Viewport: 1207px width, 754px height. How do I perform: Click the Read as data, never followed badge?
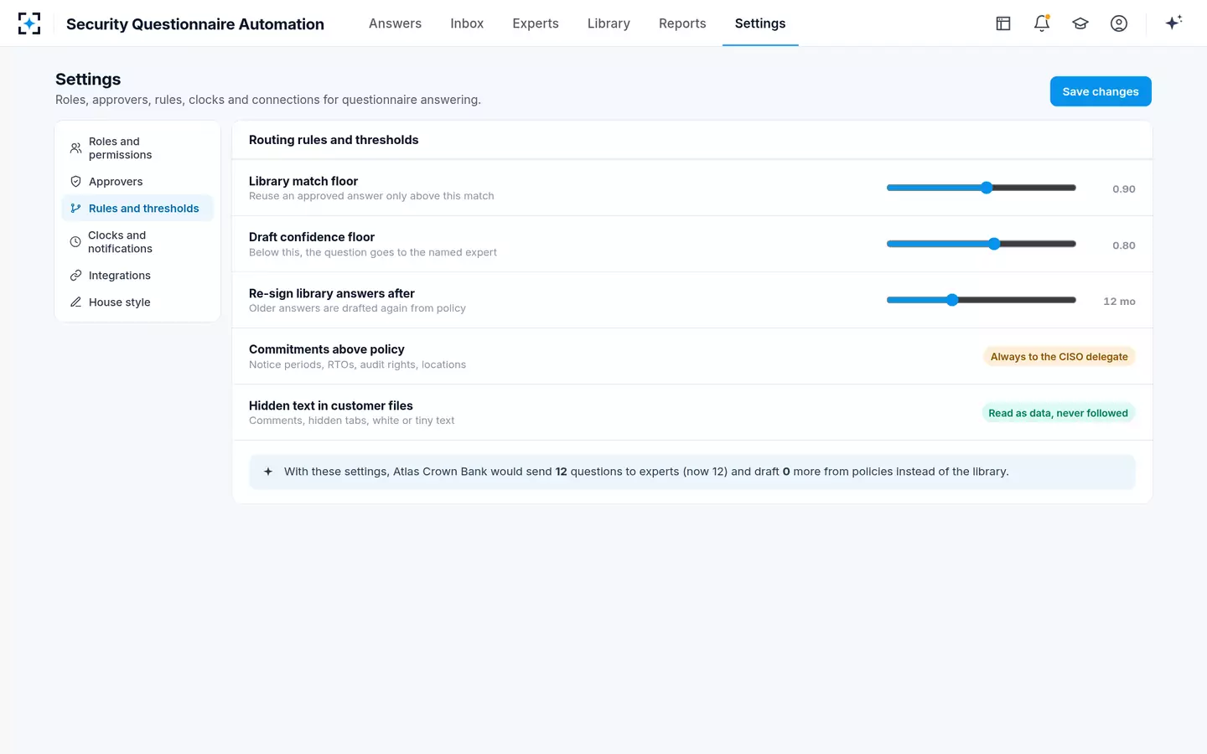pos(1058,413)
